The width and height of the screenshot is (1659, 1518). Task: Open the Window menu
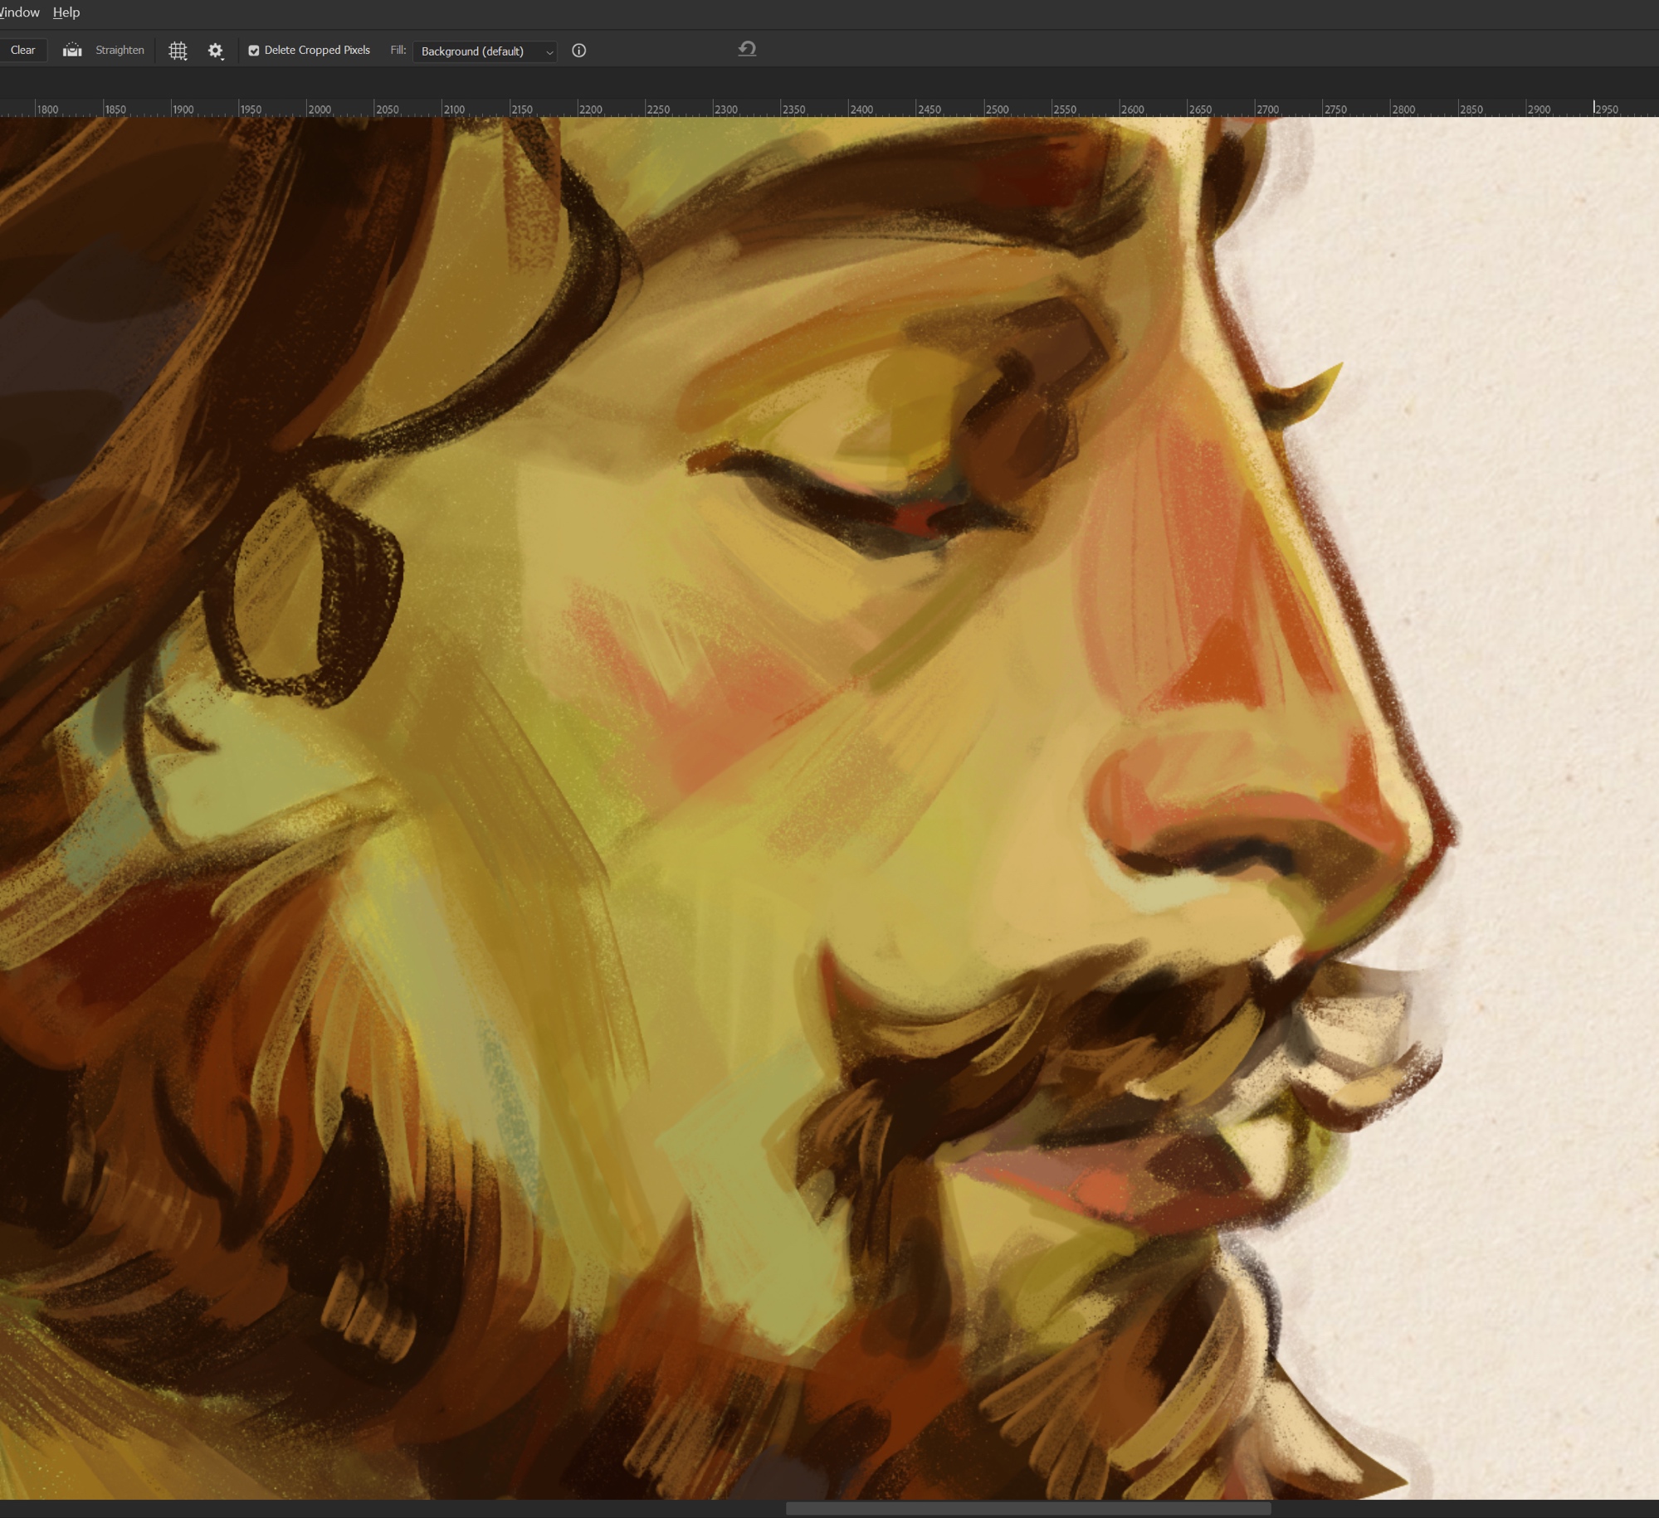19,12
